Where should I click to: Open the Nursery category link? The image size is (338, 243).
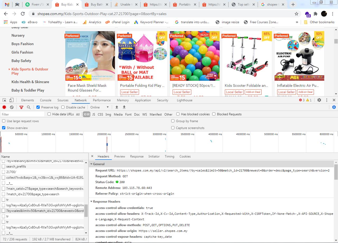(18, 35)
